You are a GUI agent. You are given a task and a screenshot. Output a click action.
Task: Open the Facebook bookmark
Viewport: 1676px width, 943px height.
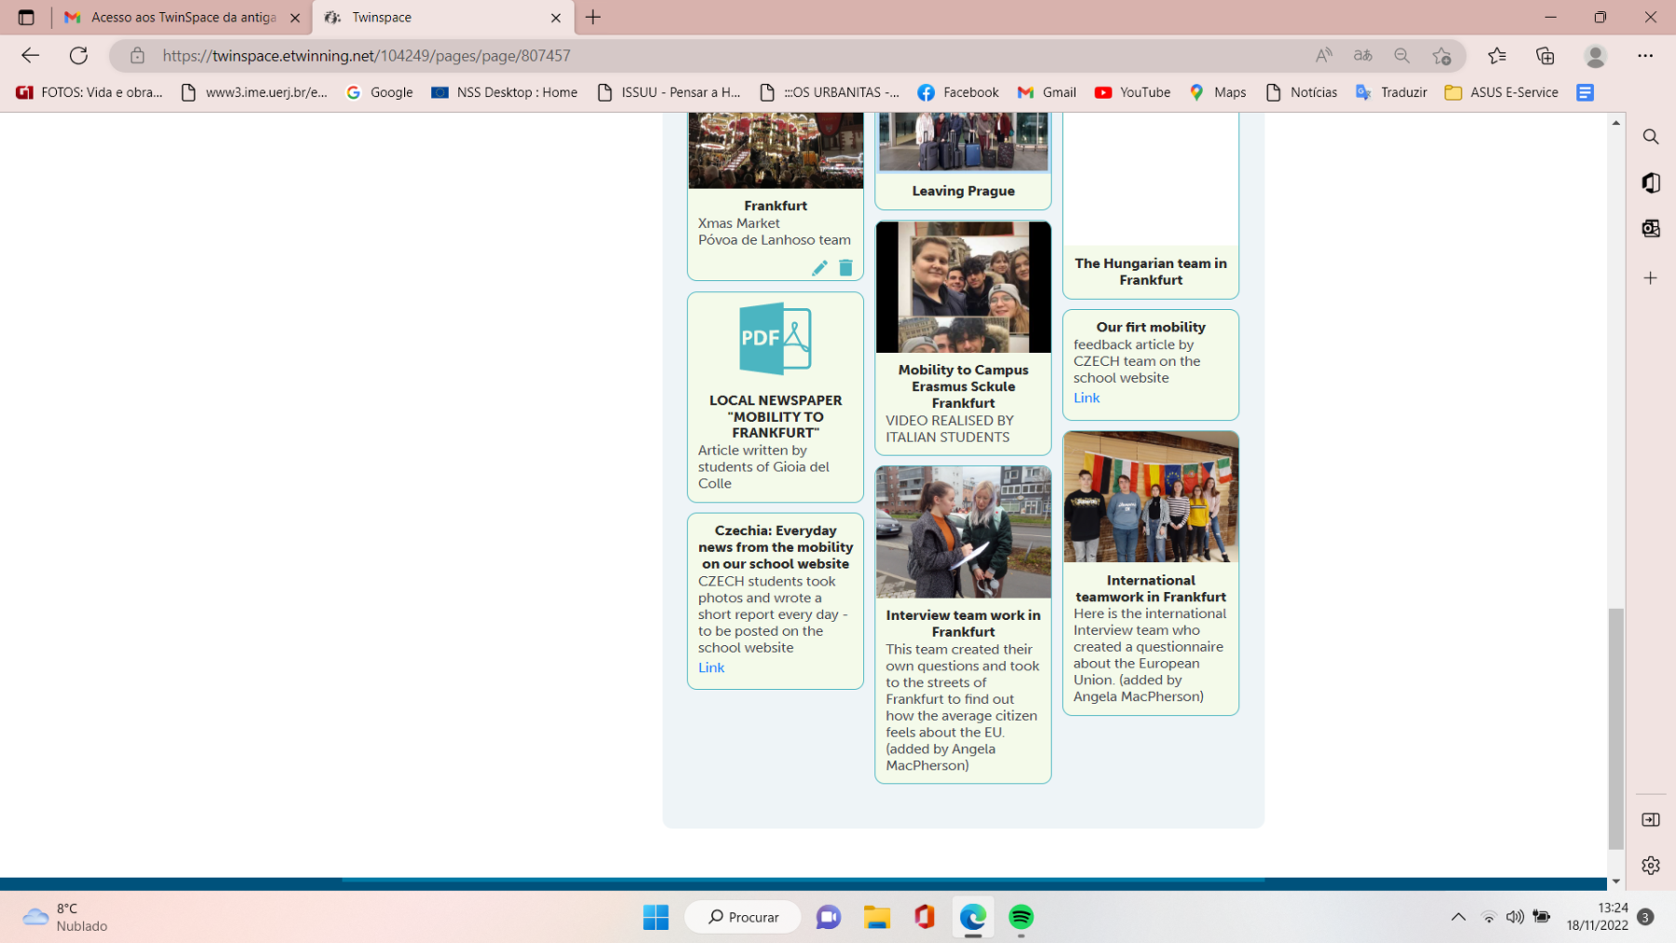click(958, 92)
